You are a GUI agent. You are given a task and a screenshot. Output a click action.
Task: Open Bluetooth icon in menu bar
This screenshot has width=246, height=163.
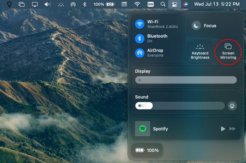click(85, 4)
